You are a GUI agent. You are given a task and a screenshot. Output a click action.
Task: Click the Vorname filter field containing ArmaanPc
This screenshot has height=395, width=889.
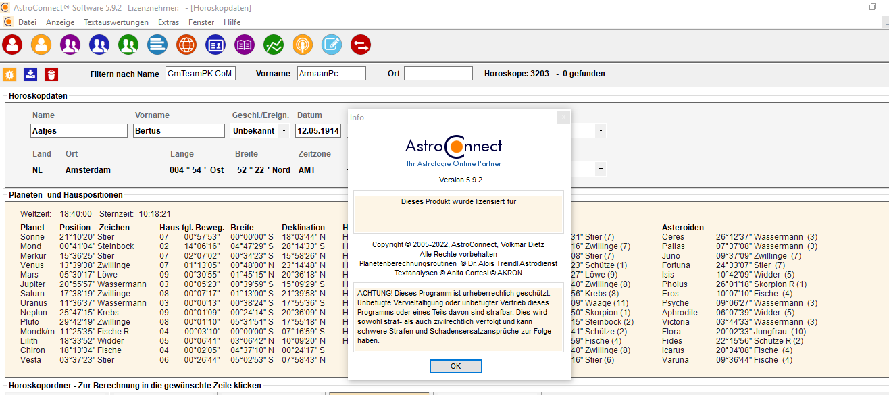point(331,73)
